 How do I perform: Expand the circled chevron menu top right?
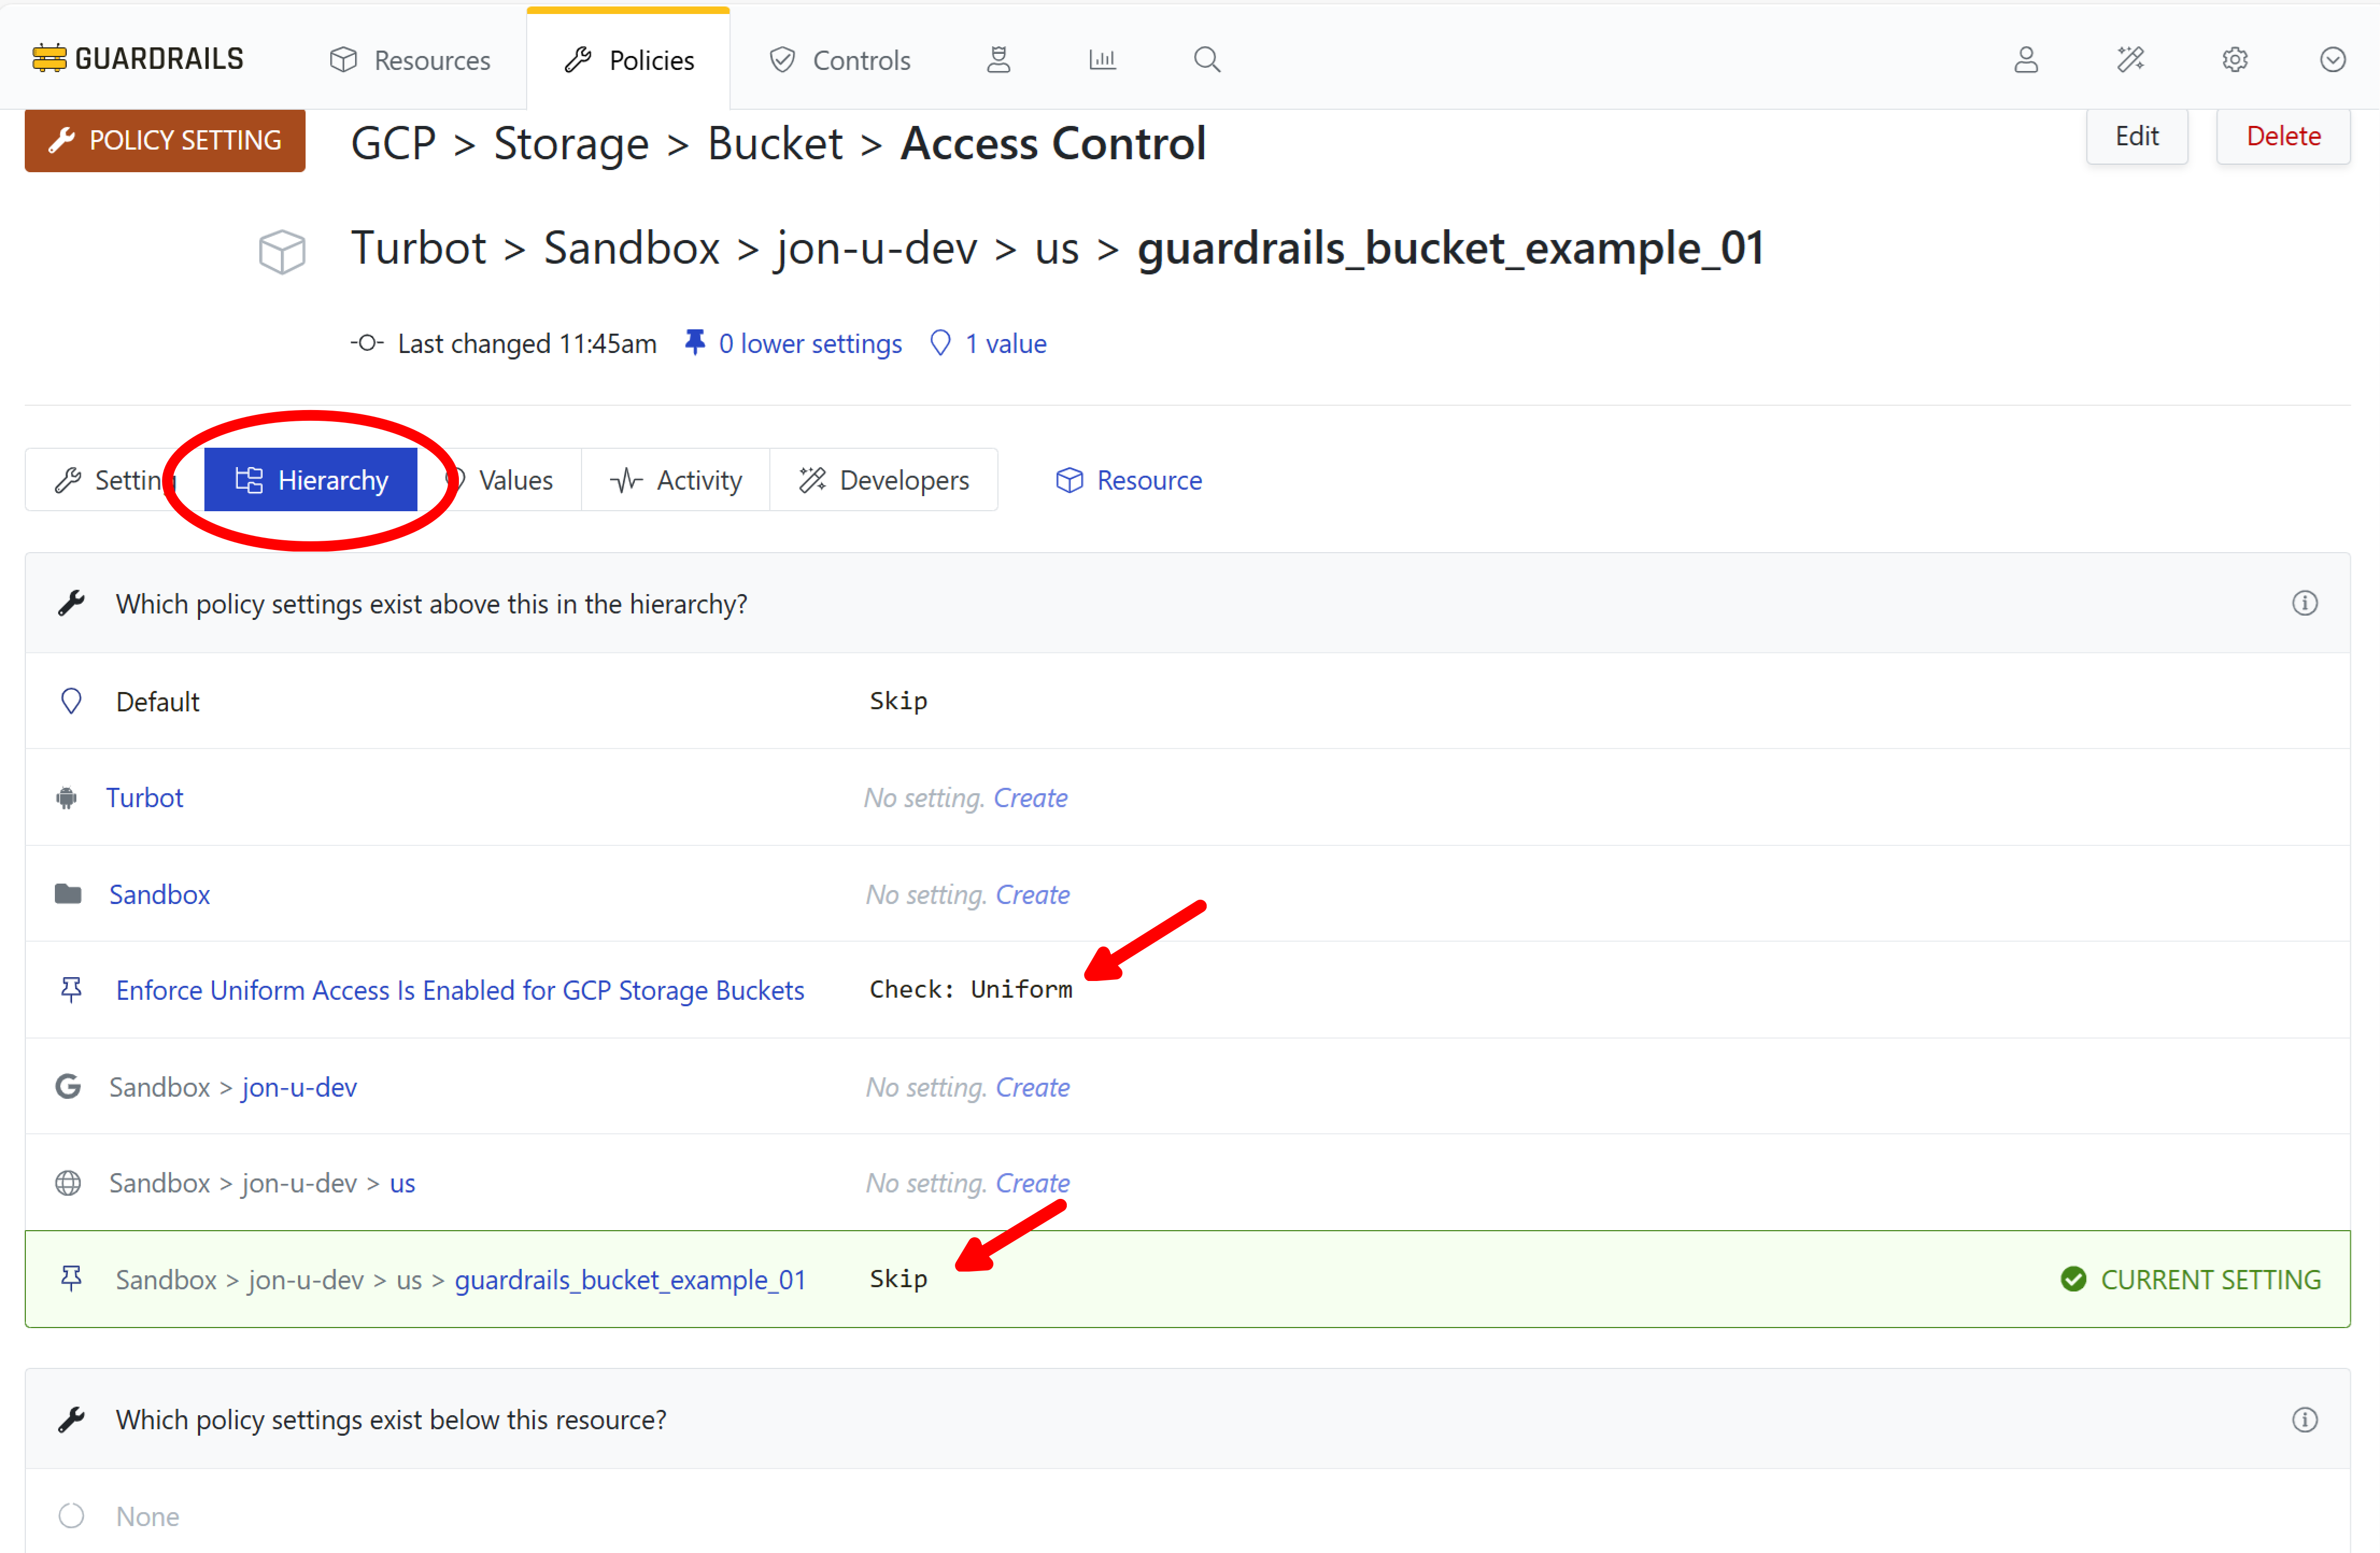click(x=2332, y=60)
